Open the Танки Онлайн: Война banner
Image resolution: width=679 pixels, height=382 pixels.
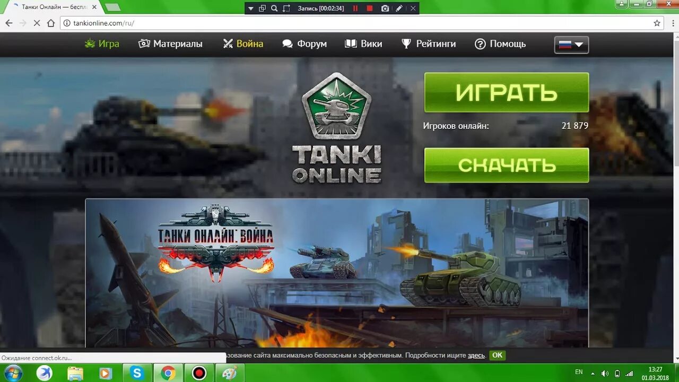click(x=336, y=273)
